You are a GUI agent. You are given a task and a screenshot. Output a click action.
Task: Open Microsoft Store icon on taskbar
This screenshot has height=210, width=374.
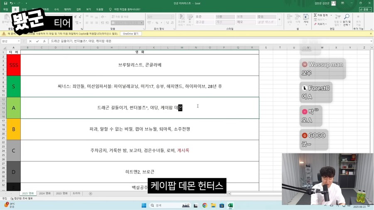[x=221, y=205]
